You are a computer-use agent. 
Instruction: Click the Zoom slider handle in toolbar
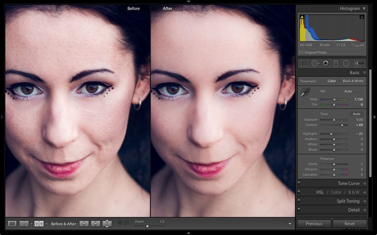(x=147, y=226)
